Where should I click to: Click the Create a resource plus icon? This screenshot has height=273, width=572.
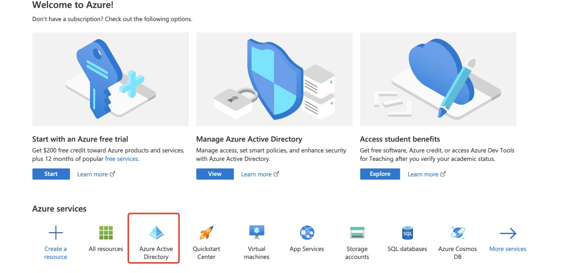56,233
